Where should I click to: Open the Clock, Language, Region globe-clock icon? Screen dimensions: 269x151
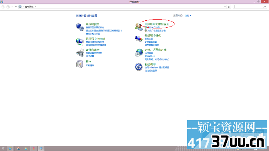click(x=139, y=53)
